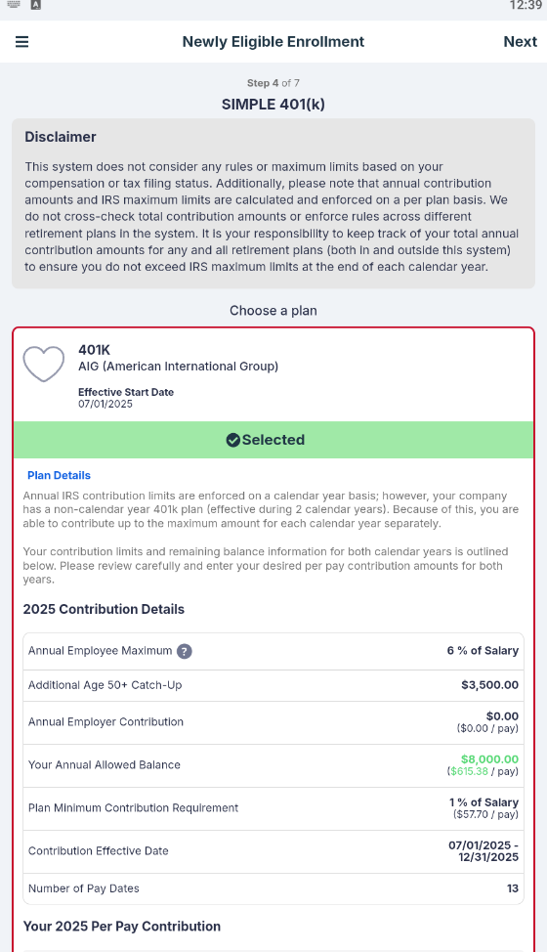Tap the keyboard icon in status bar

coord(14,5)
